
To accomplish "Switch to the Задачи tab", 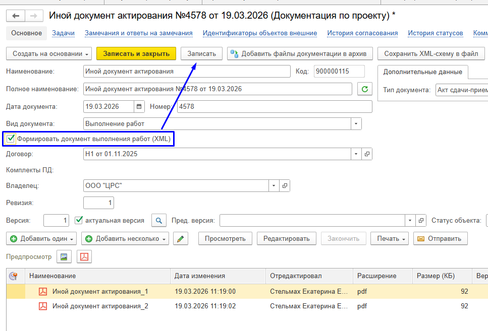I will [63, 33].
